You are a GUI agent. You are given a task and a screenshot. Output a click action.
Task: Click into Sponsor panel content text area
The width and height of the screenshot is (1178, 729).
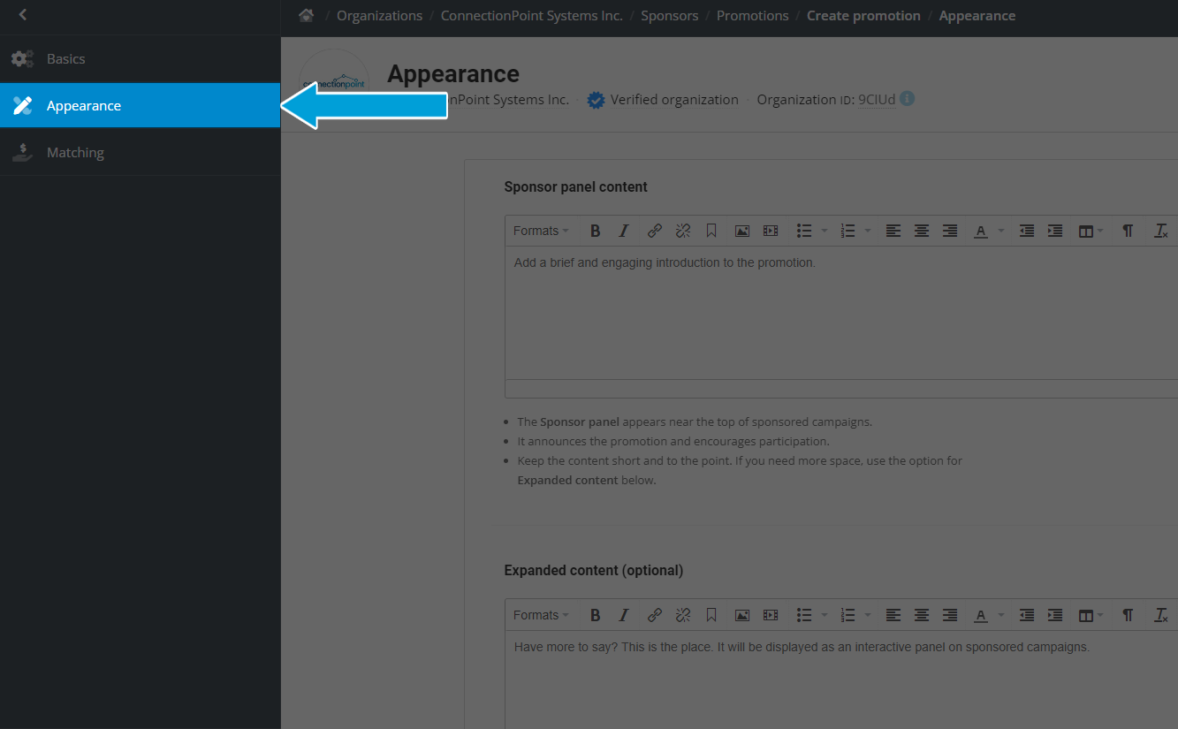pos(841,313)
